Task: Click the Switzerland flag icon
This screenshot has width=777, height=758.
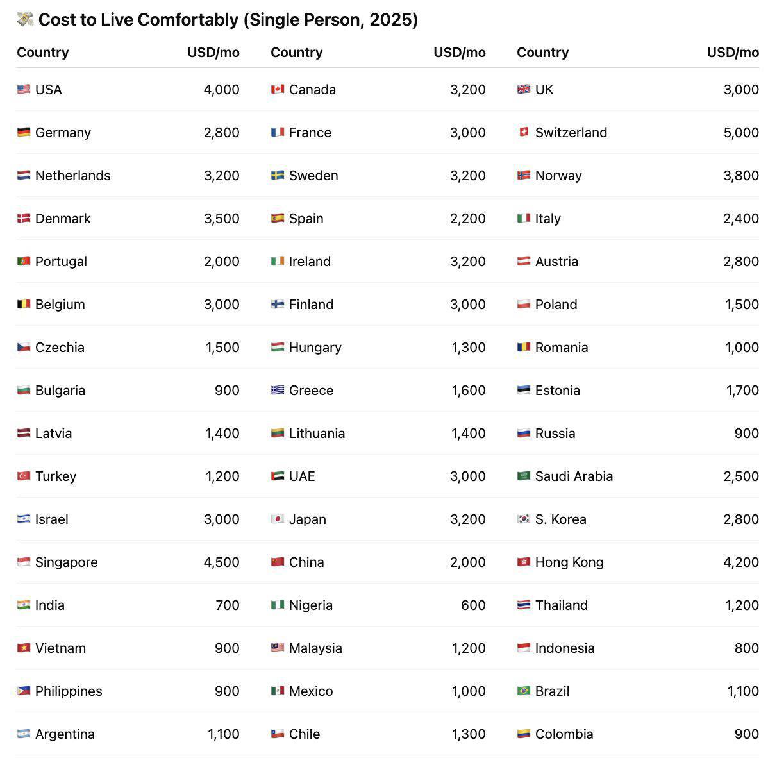Action: tap(524, 132)
